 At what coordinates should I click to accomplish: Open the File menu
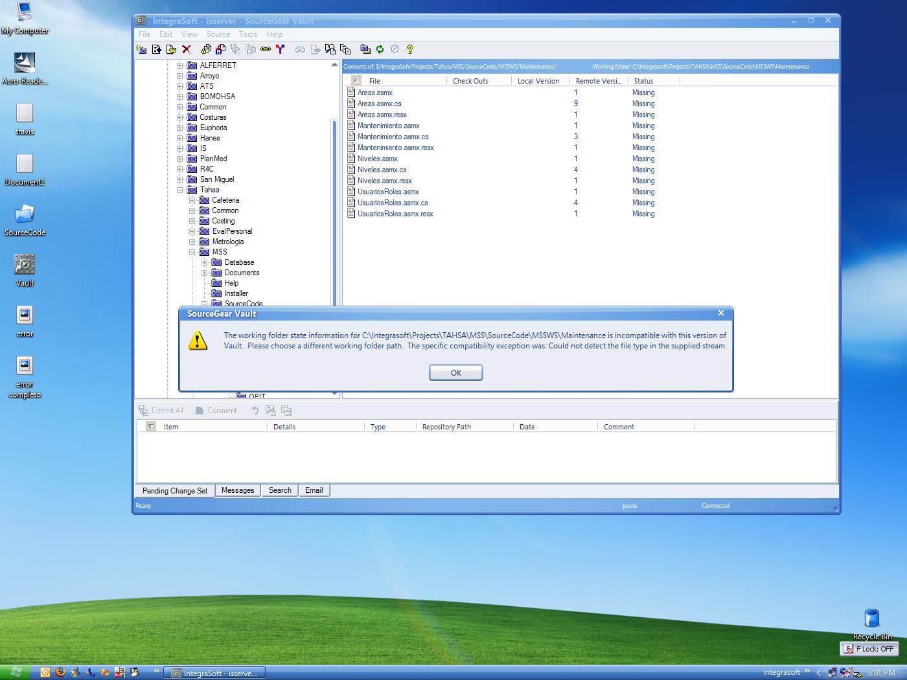coord(144,34)
